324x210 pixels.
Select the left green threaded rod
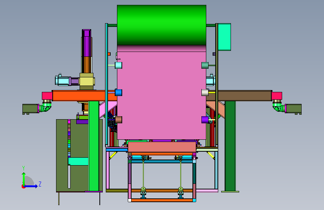(x=143, y=174)
